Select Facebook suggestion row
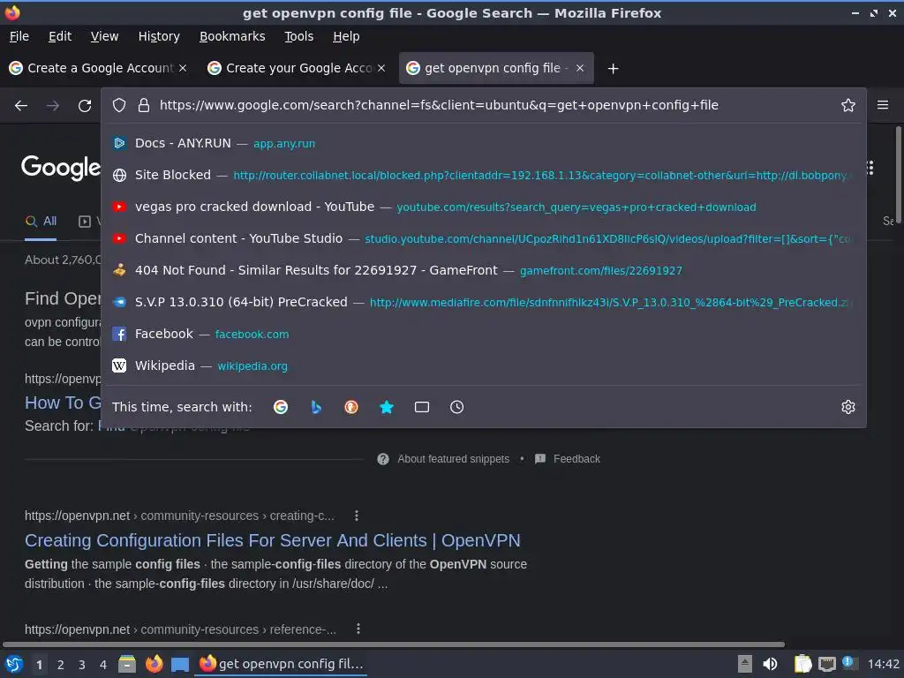904x678 pixels. [483, 334]
